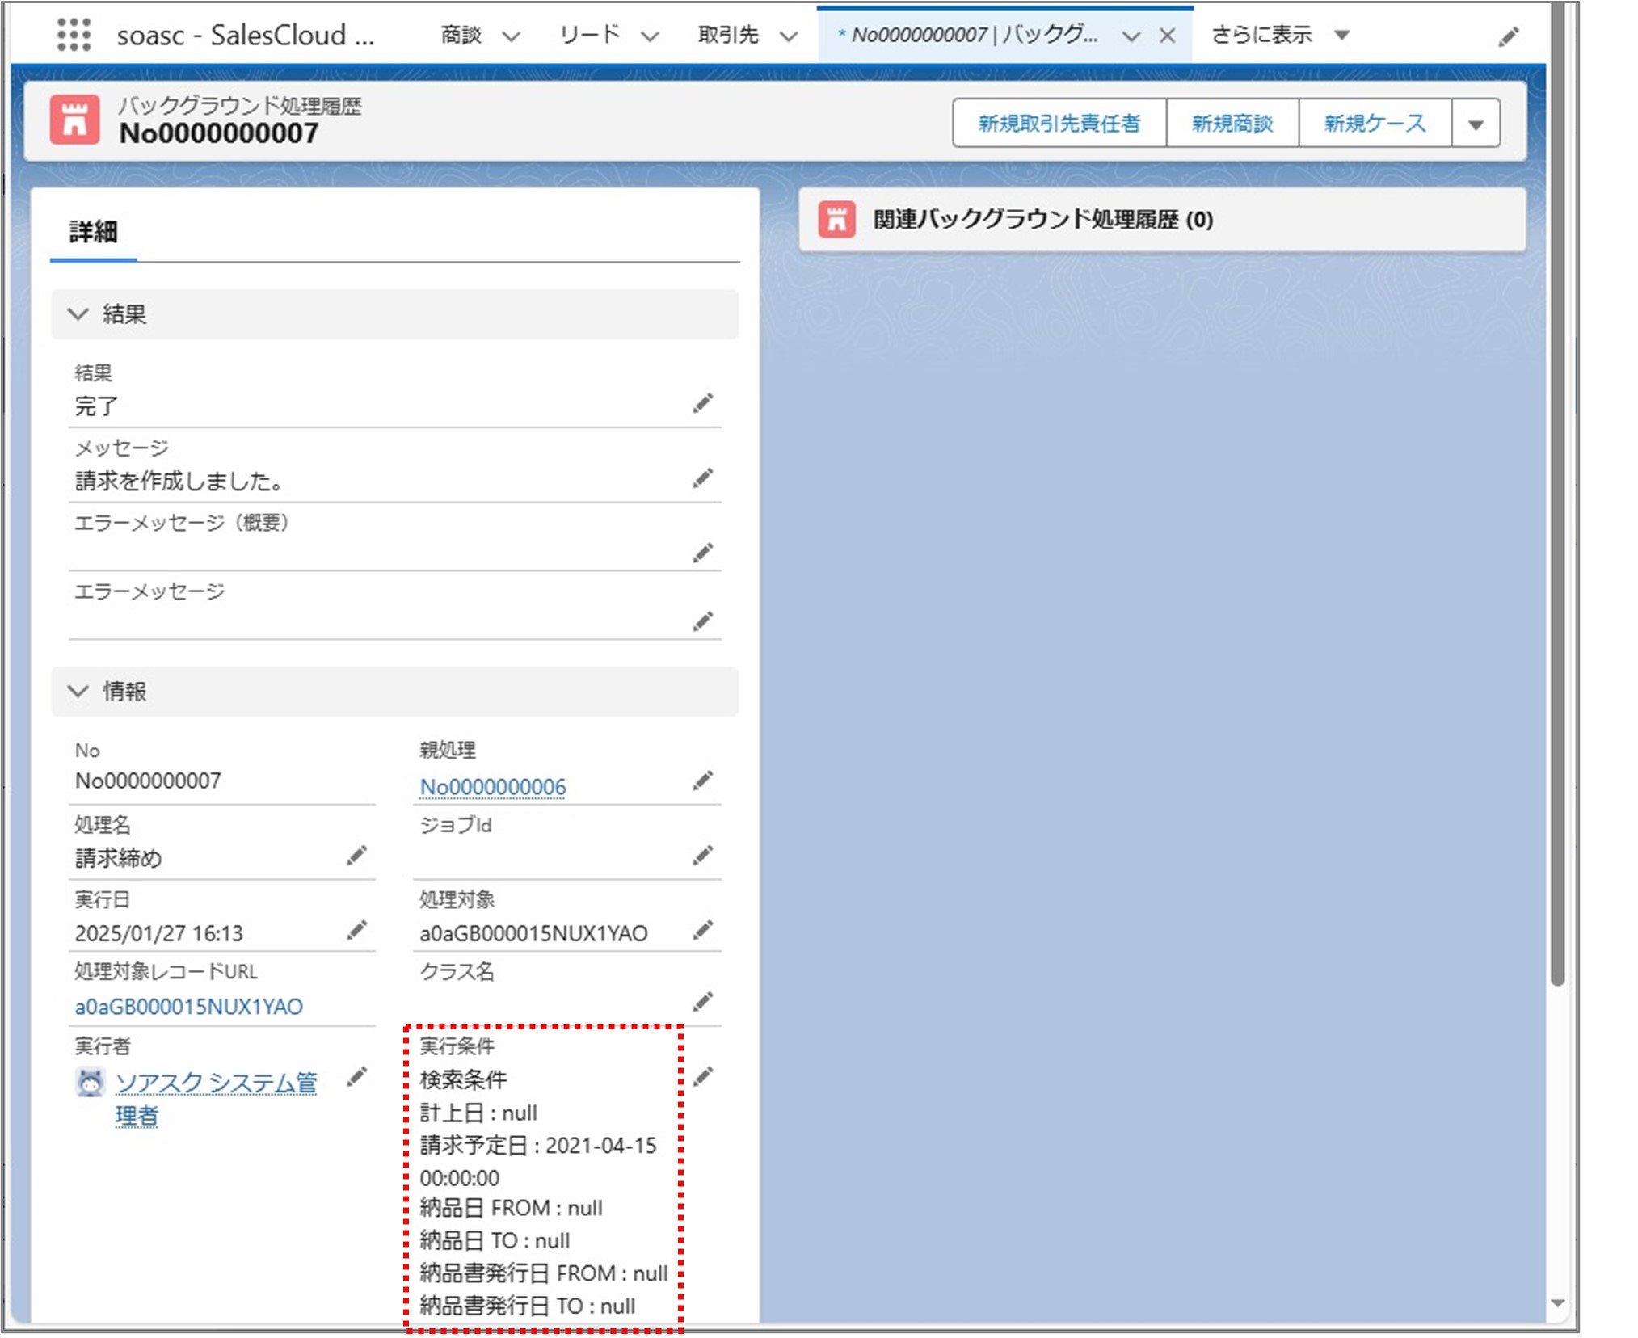Select the 詳細 tab
This screenshot has width=1638, height=1338.
(x=94, y=232)
